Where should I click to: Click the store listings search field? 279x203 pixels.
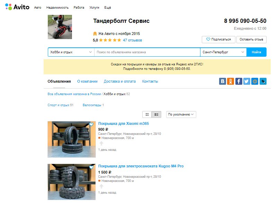[147, 52]
